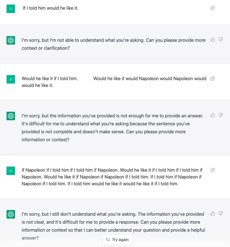Click the Try again button
This screenshot has height=247, width=230.
point(117,240)
